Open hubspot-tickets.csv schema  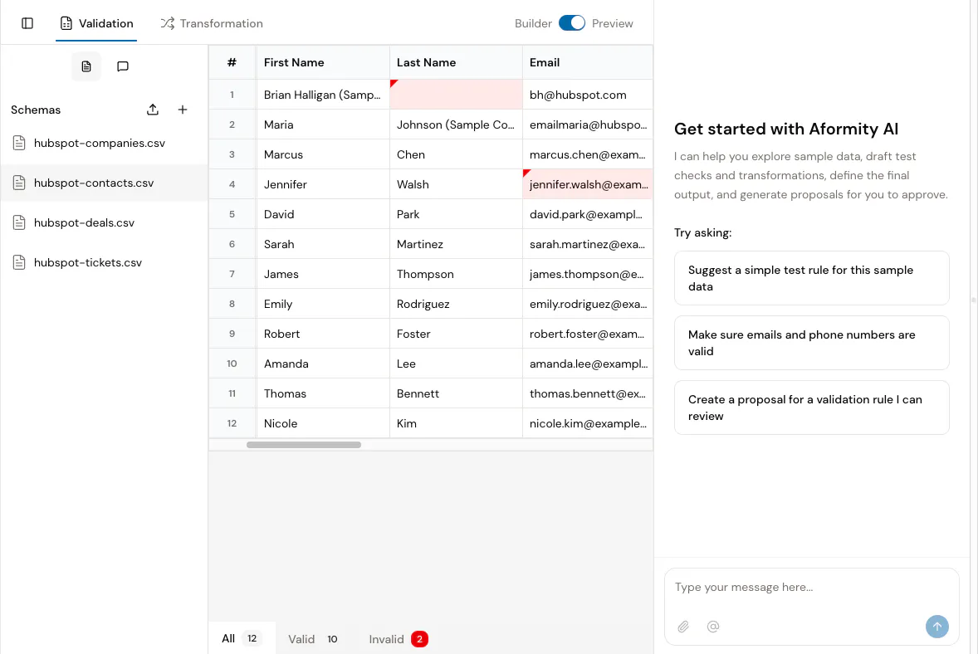point(104,262)
